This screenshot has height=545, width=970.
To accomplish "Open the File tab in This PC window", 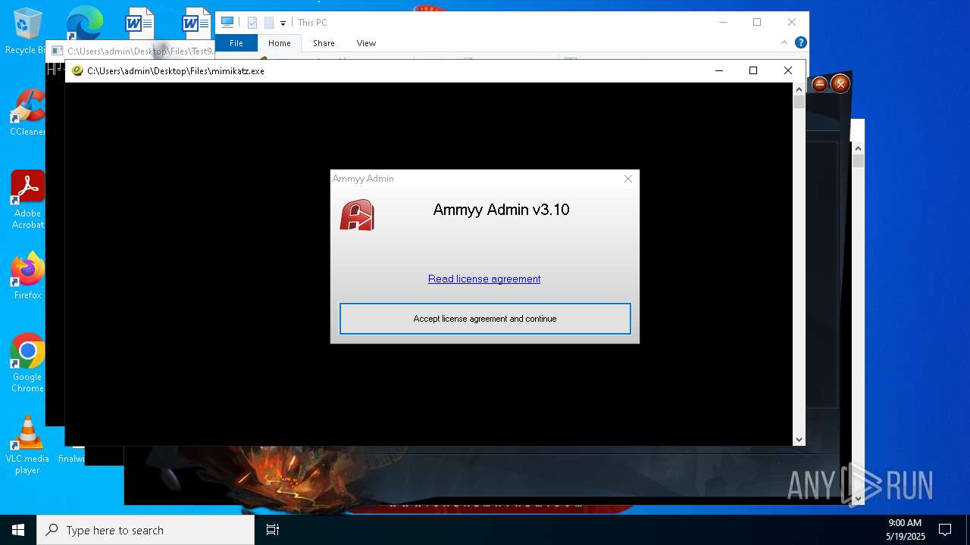I will (x=236, y=43).
